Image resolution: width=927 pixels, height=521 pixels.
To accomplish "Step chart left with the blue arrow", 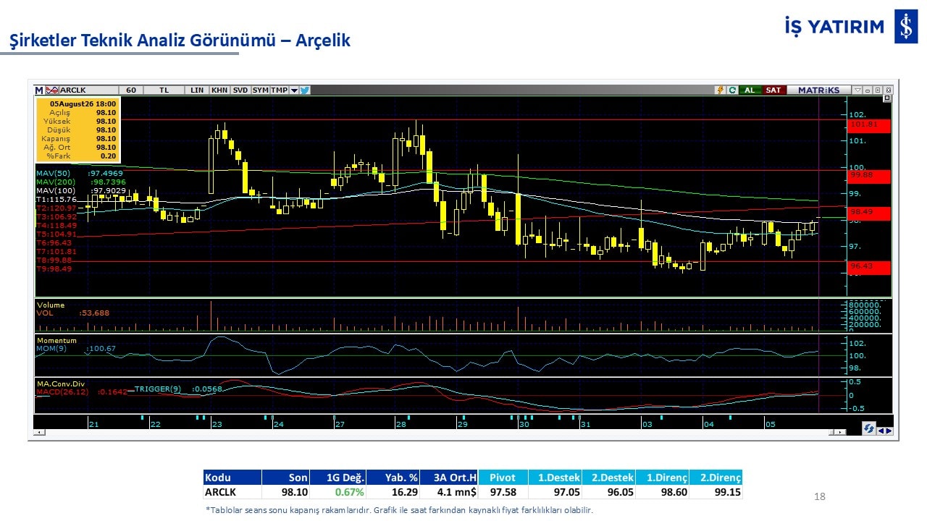I will 881,431.
